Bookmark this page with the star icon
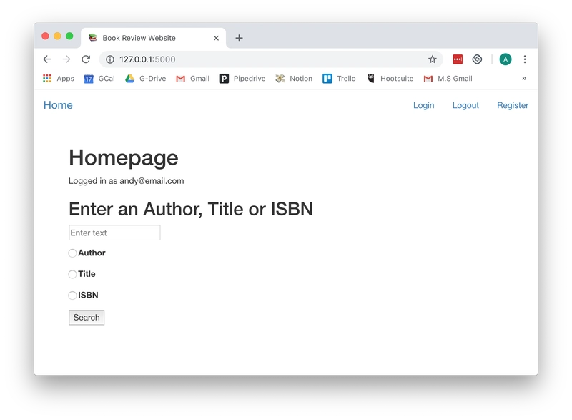The width and height of the screenshot is (572, 420). 433,59
